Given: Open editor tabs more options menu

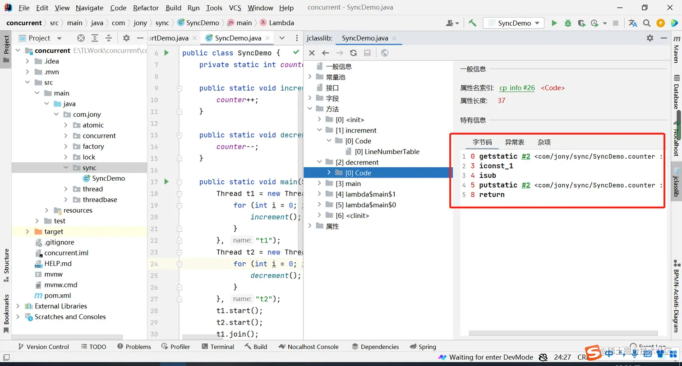Looking at the screenshot, I should [x=297, y=38].
